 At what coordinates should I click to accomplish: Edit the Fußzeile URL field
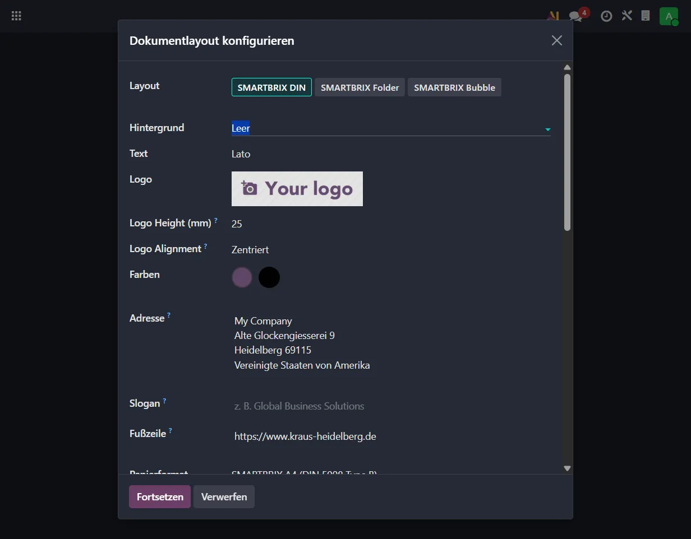(391, 436)
